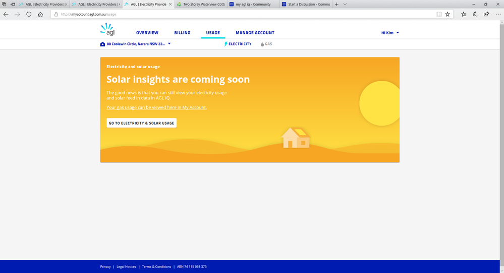This screenshot has width=504, height=273.
Task: Open the Overview menu item
Action: coord(147,33)
